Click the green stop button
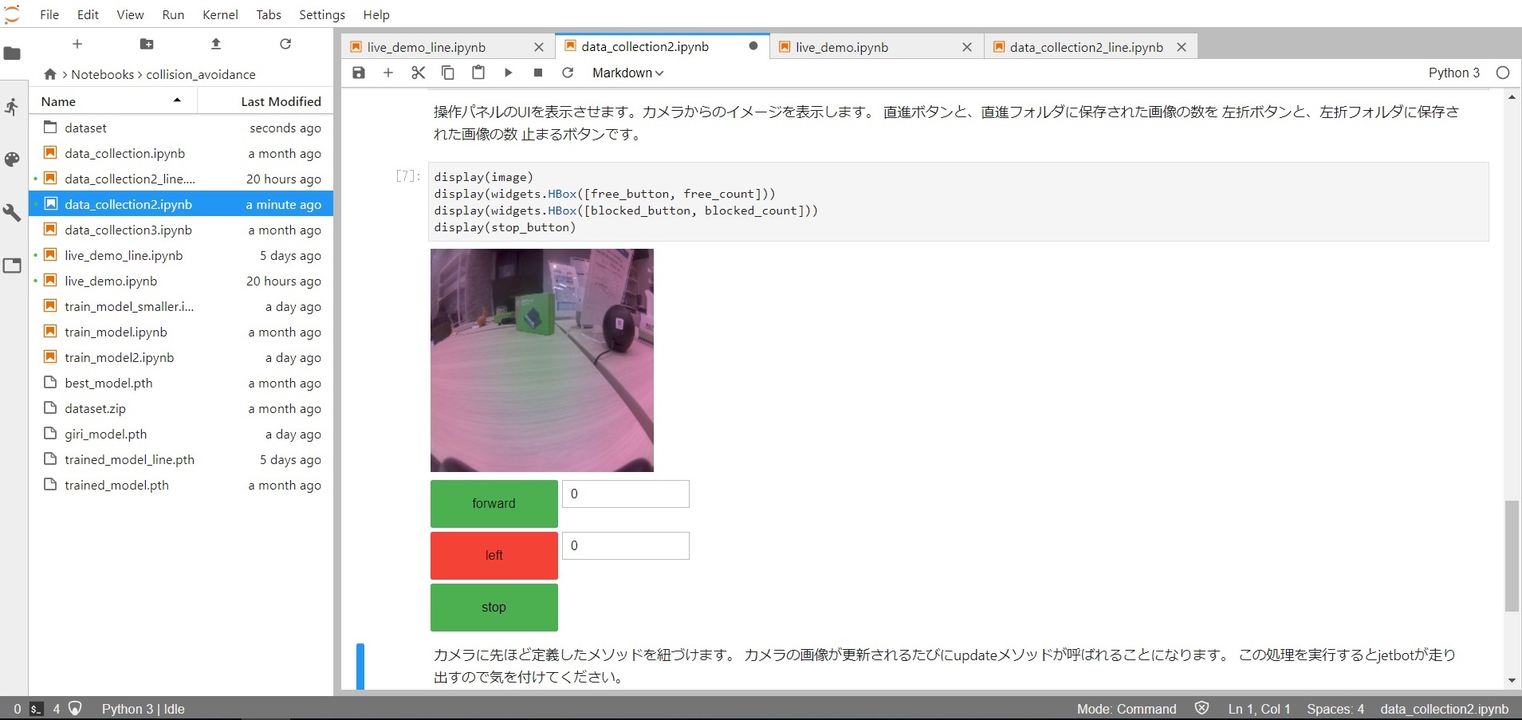The height and width of the screenshot is (720, 1522). tap(494, 607)
